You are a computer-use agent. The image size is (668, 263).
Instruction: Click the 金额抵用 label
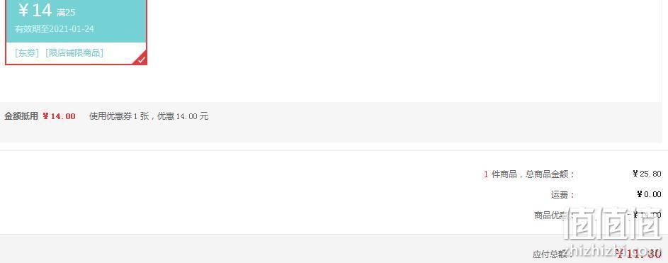(x=21, y=116)
